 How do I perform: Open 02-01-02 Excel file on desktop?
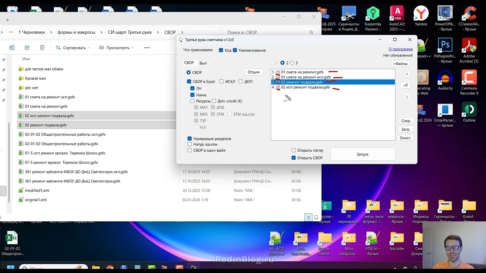(x=12, y=243)
